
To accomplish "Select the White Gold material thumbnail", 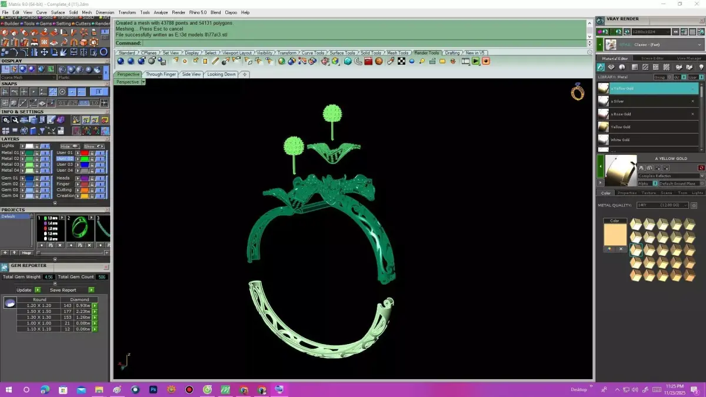I will (603, 140).
